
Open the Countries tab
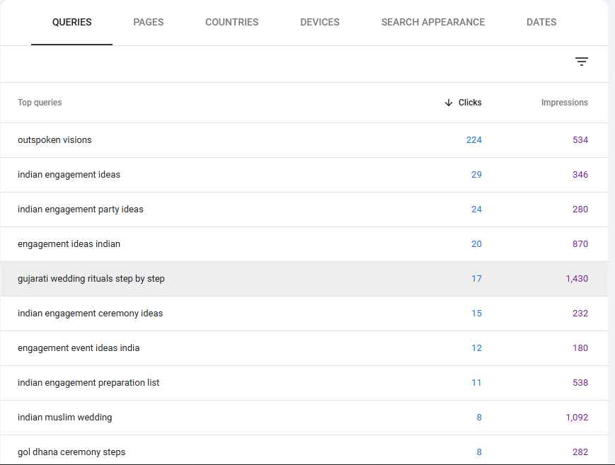coord(231,22)
